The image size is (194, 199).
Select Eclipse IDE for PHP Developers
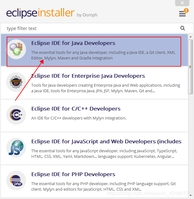pyautogui.click(x=73, y=174)
